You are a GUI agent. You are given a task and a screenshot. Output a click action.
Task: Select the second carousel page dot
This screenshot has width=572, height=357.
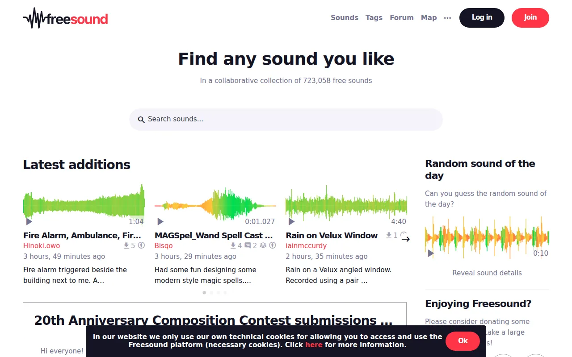[x=211, y=293]
